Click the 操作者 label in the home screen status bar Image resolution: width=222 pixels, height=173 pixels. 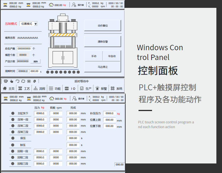(81, 5)
